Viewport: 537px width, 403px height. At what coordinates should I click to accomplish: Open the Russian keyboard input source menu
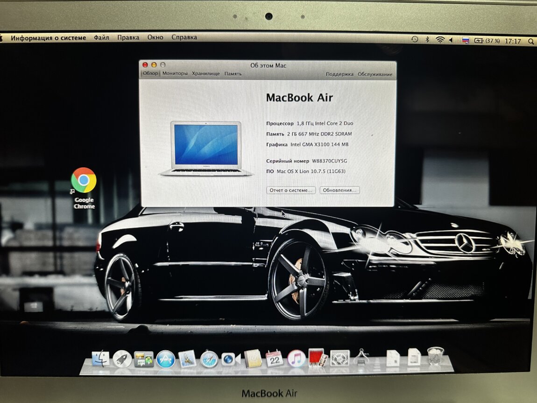[465, 41]
